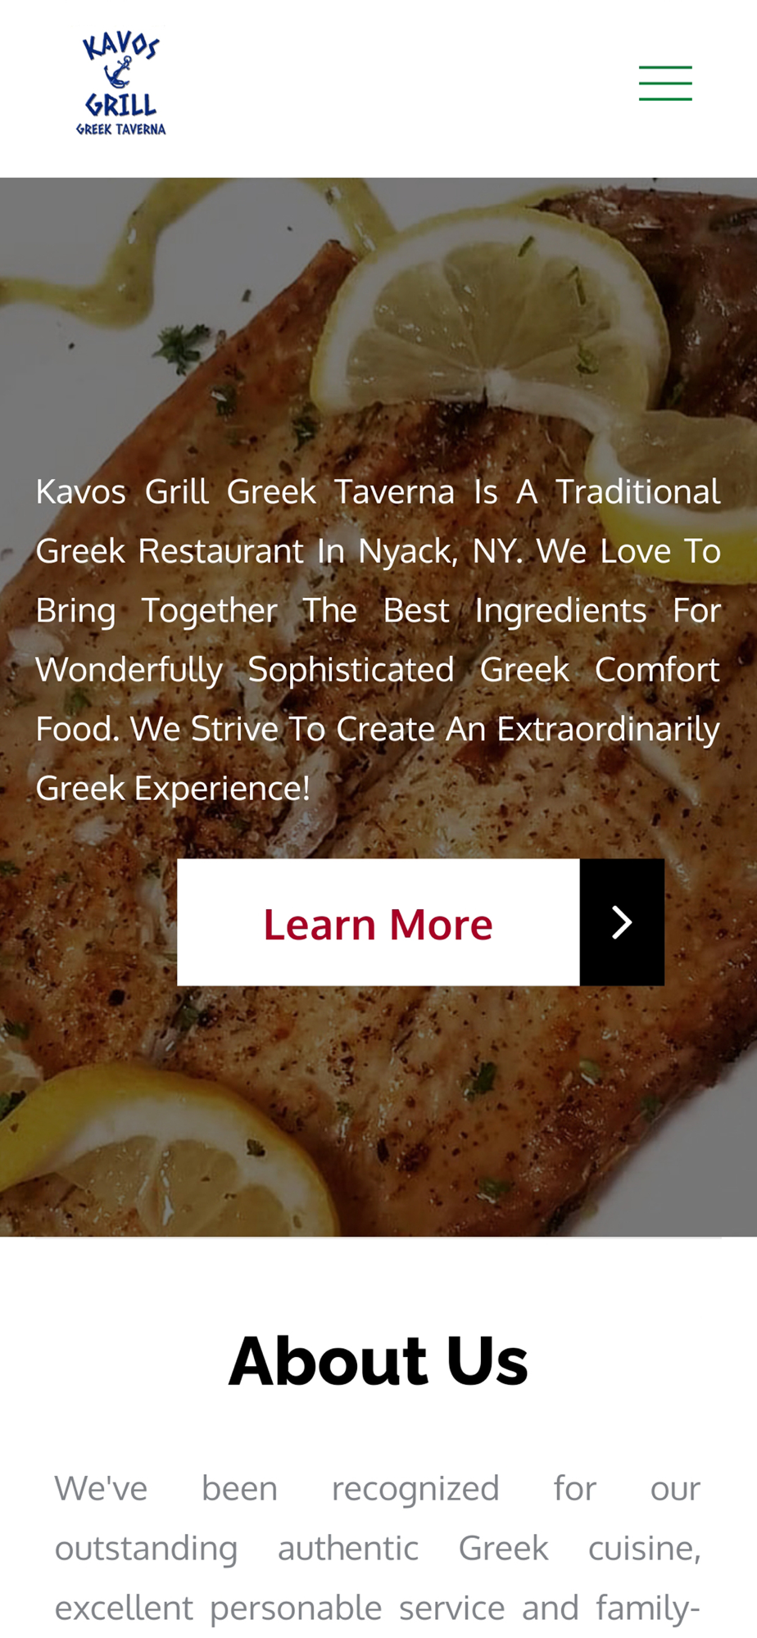The width and height of the screenshot is (757, 1638).
Task: Click 'excellent personable service' text line
Action: [x=279, y=1608]
